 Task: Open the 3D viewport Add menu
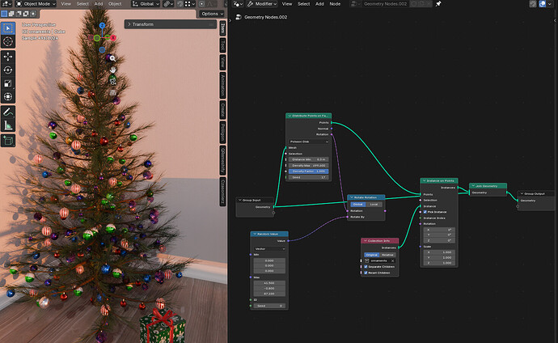point(98,4)
